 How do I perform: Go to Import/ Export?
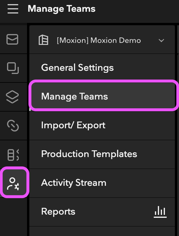[x=102, y=126]
